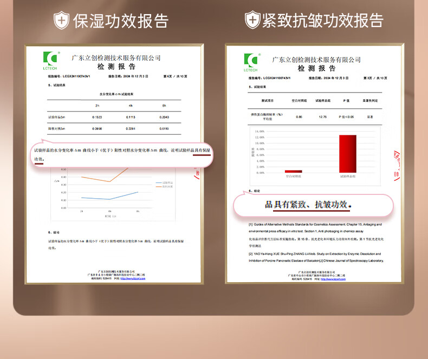Select the 保湿功效报告 heading

121,21
